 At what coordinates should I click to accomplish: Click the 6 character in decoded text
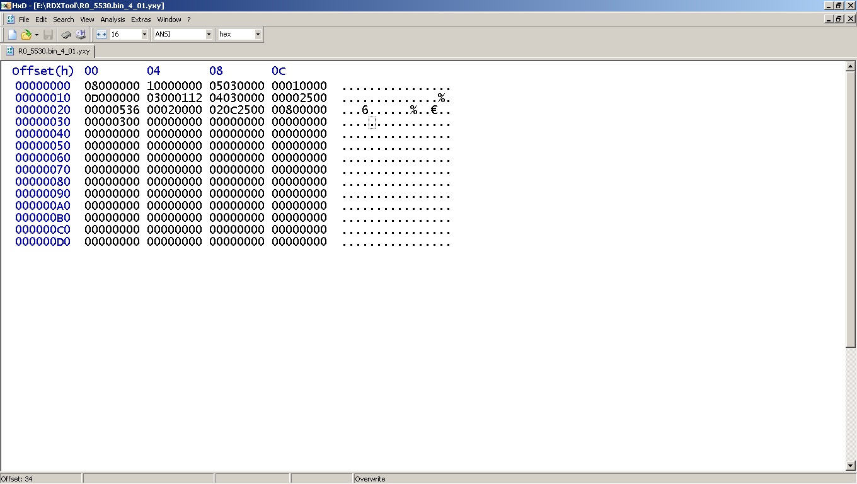365,110
